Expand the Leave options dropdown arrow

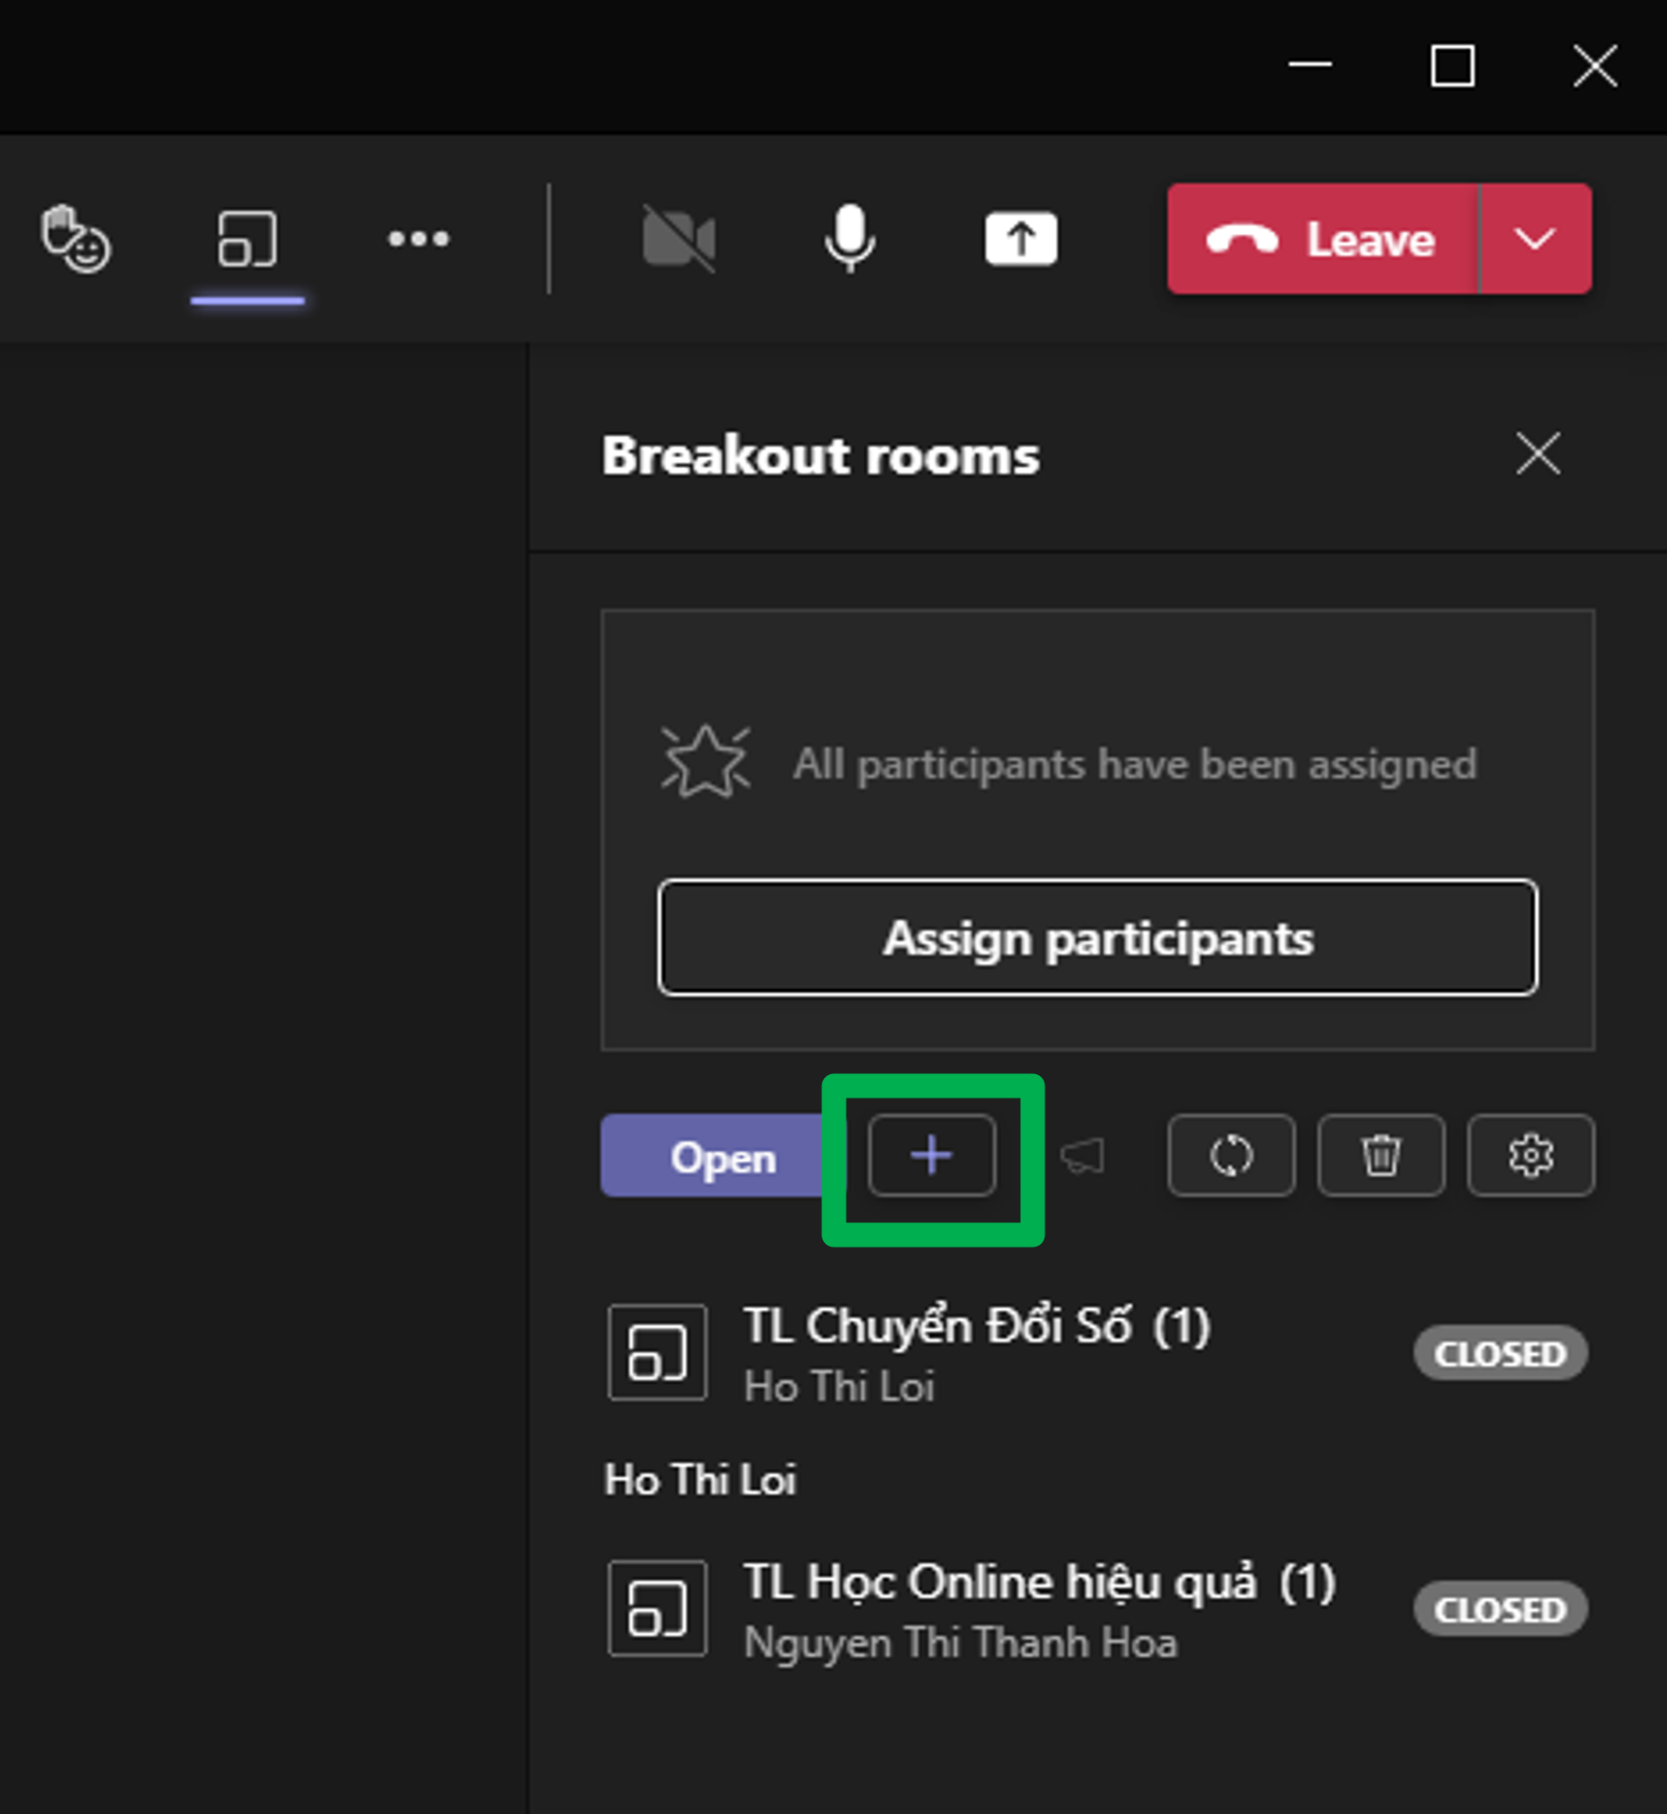tap(1535, 239)
